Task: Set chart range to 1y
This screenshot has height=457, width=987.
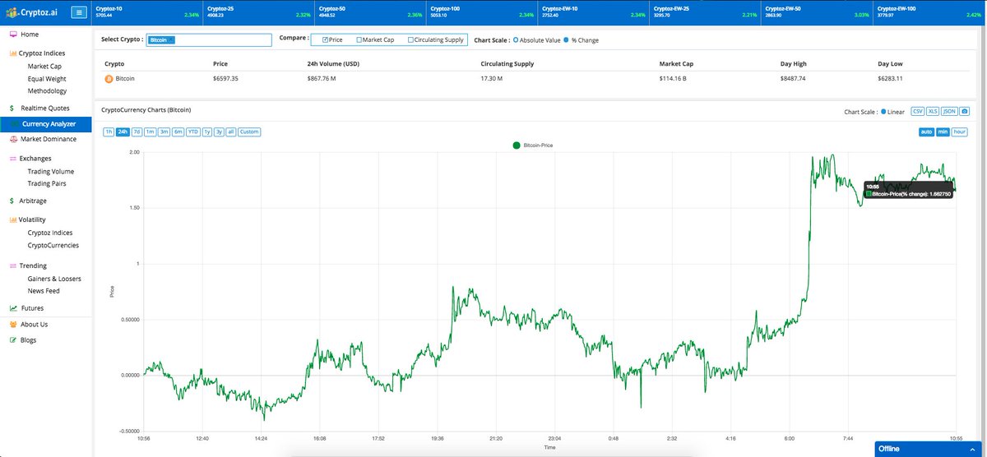Action: pyautogui.click(x=207, y=132)
